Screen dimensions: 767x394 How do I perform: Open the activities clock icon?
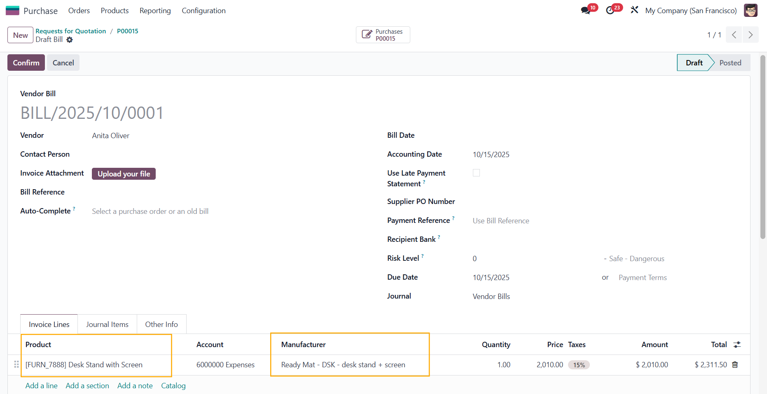610,11
